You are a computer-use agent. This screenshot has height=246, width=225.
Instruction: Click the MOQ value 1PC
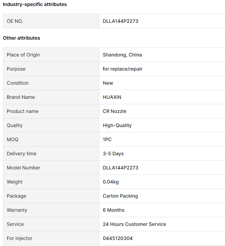pos(107,139)
